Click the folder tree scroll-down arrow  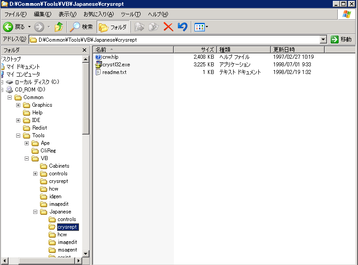(86, 253)
